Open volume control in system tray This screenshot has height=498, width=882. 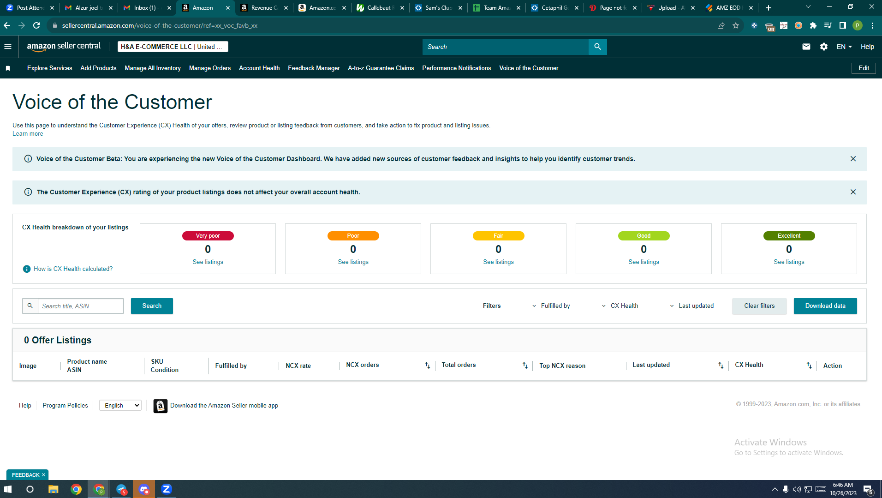point(797,489)
